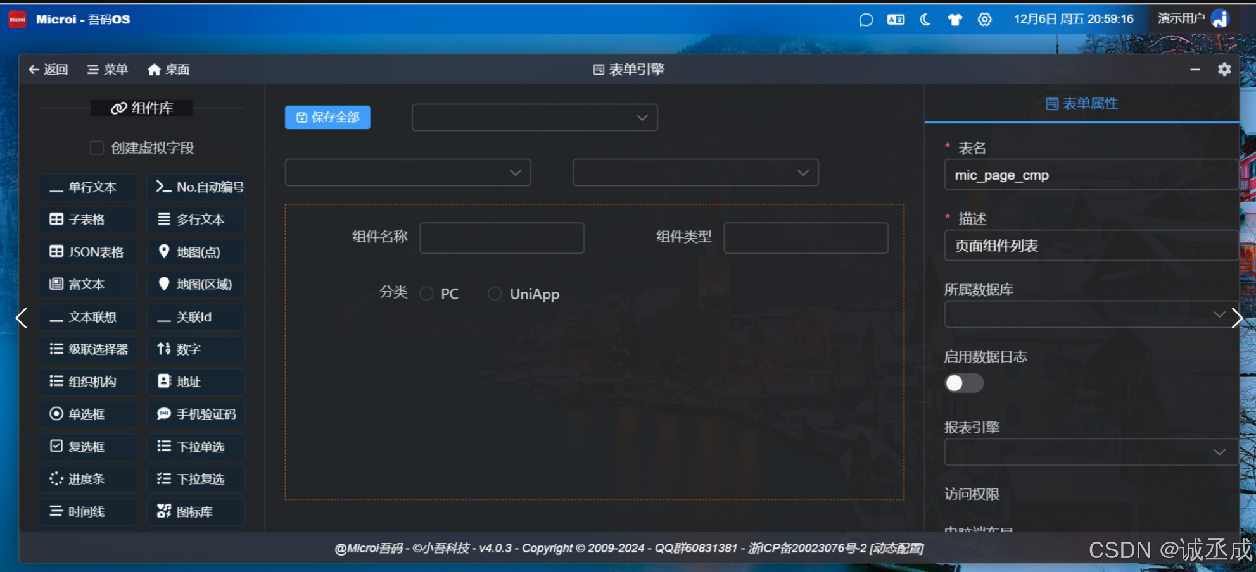Enable the 启用数据日志 switch
This screenshot has height=572, width=1256.
(963, 383)
